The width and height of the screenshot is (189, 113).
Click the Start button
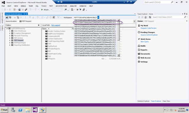pos(4,110)
